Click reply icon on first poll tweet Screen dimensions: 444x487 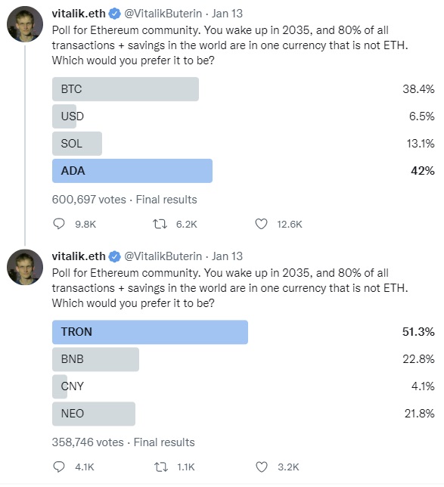(x=59, y=224)
